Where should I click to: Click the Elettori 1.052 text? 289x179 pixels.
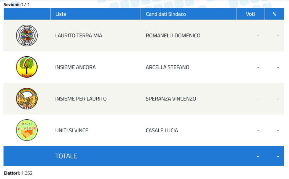18,173
